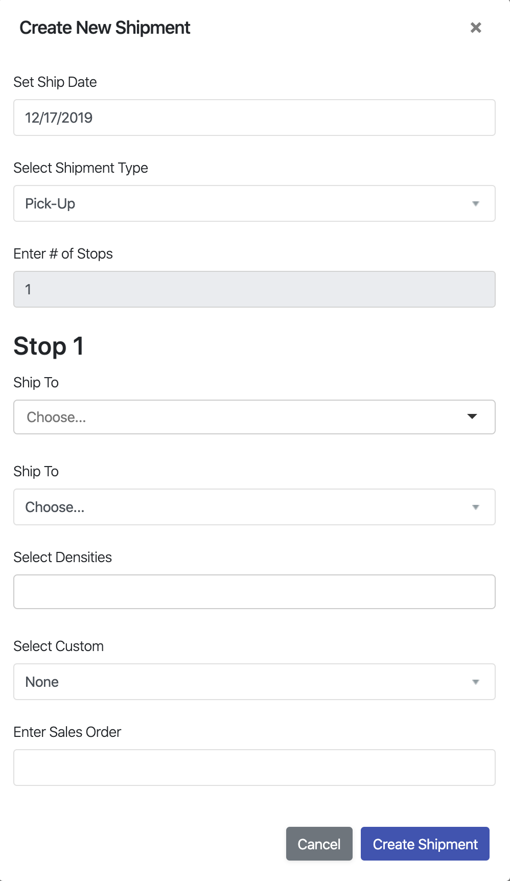Click the Create Shipment button
This screenshot has height=881, width=510.
click(x=425, y=844)
